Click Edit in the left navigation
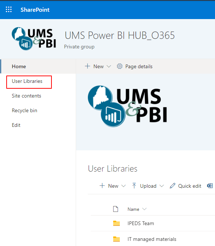215x246 pixels. pos(16,125)
